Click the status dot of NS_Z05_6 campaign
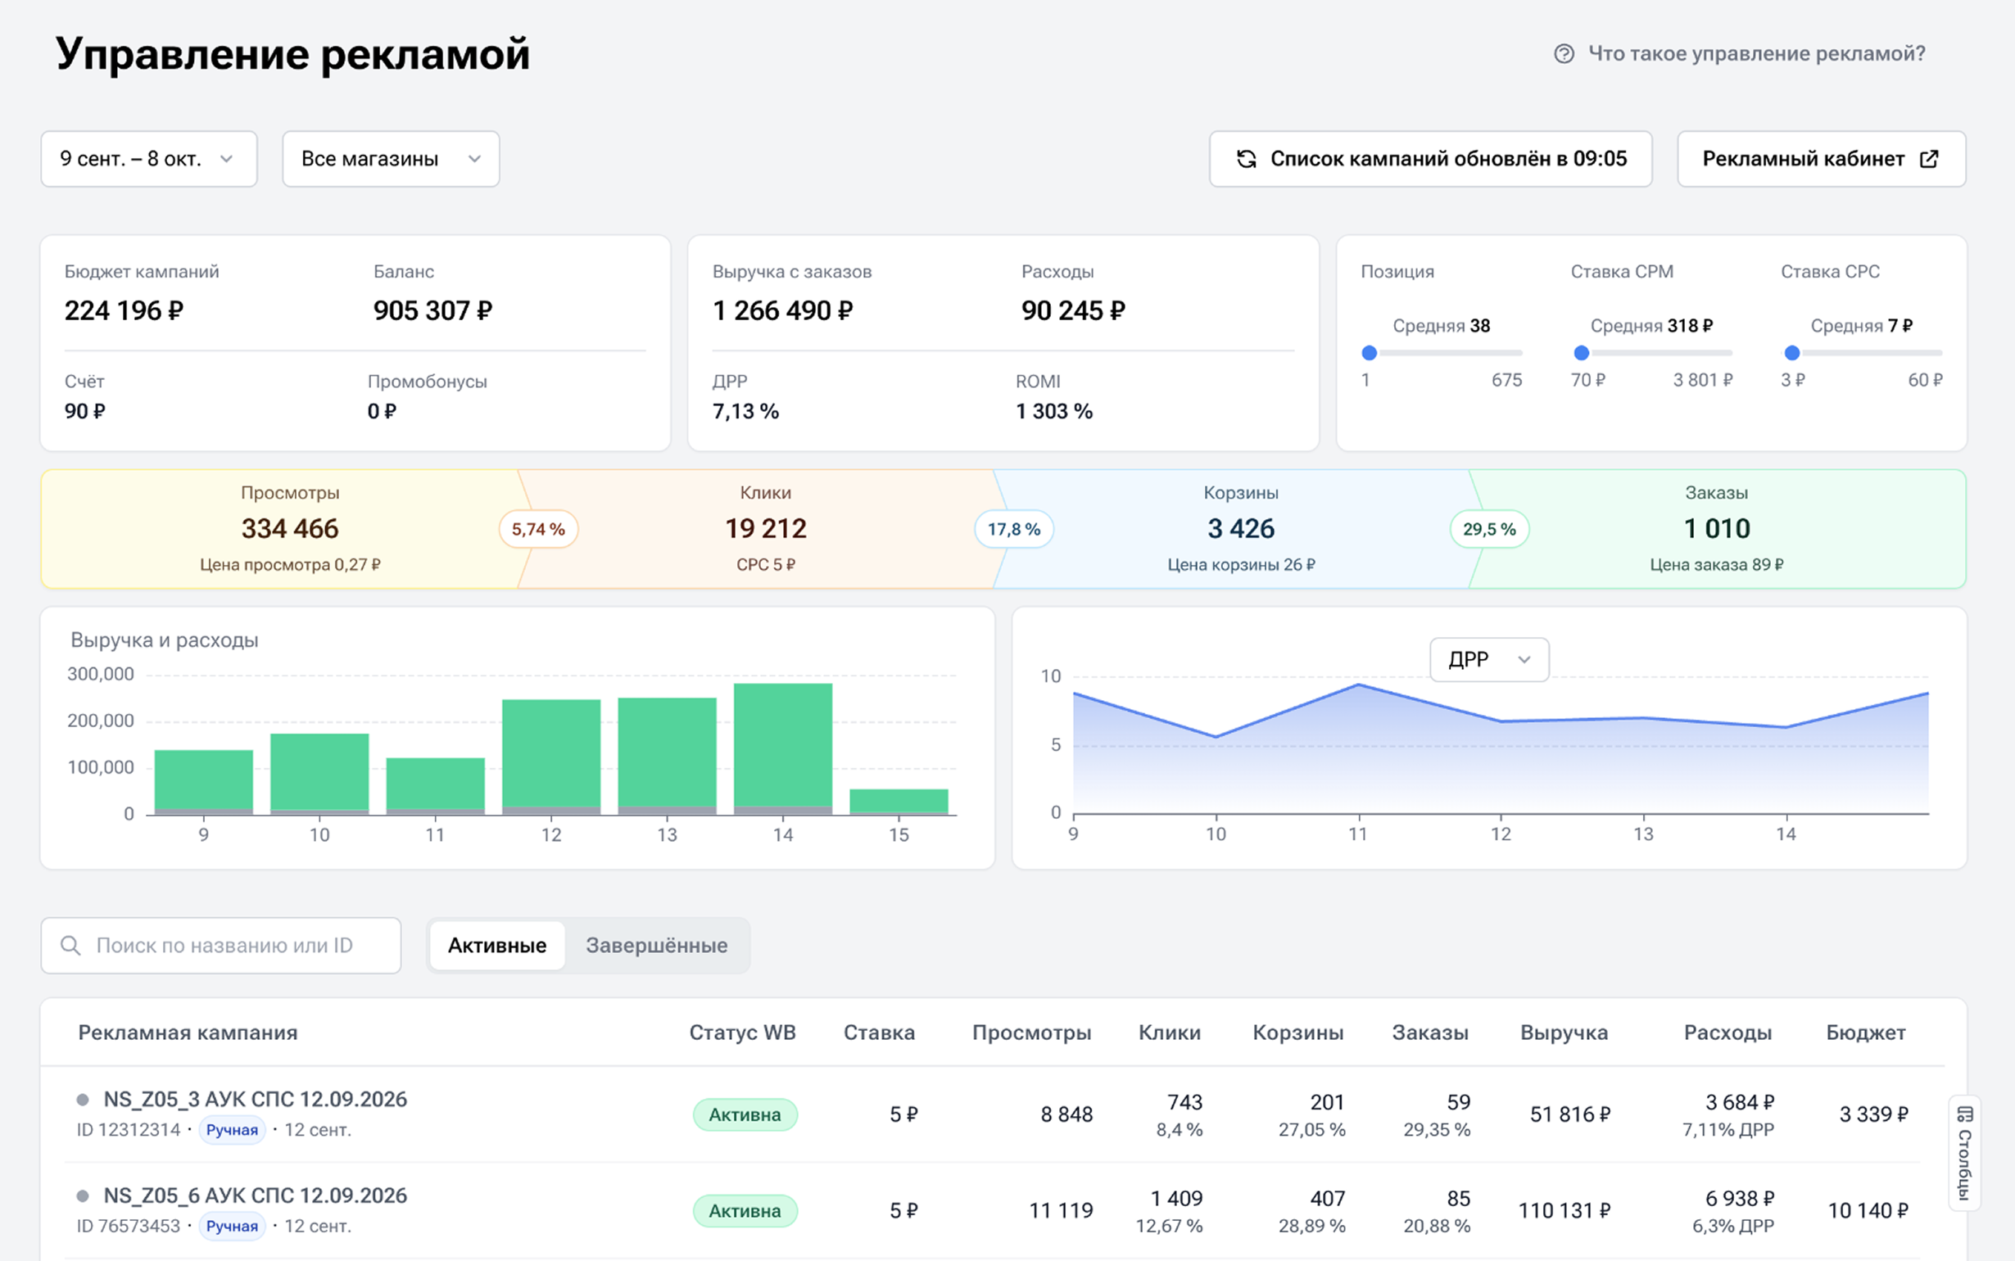Screen dimensions: 2015x1261 click(x=83, y=1196)
